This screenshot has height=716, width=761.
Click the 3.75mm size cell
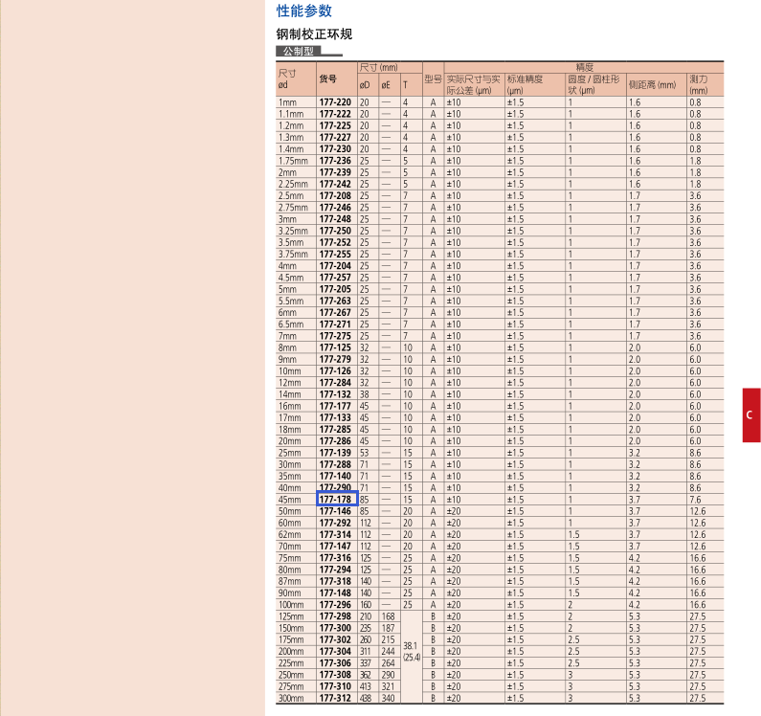tap(293, 255)
